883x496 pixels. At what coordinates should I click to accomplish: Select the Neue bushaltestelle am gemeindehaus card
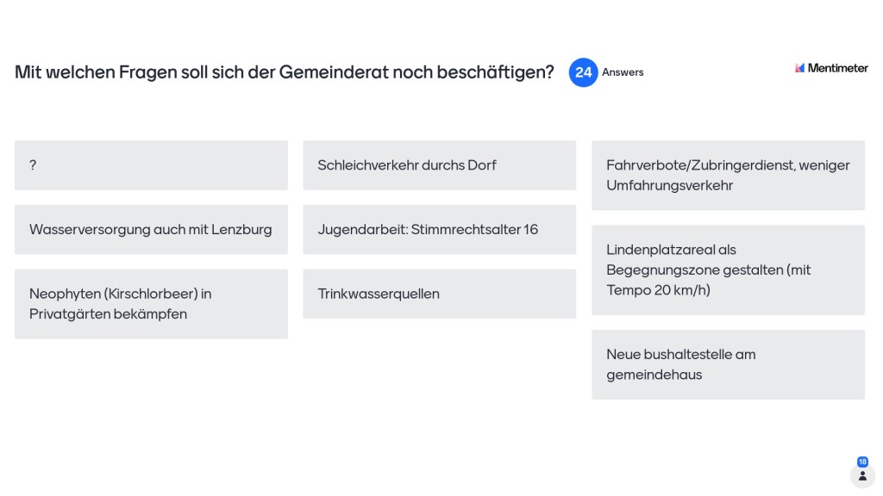pos(728,364)
